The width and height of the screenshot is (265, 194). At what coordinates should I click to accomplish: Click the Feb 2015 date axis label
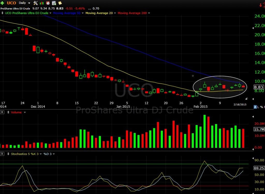coord(201,107)
